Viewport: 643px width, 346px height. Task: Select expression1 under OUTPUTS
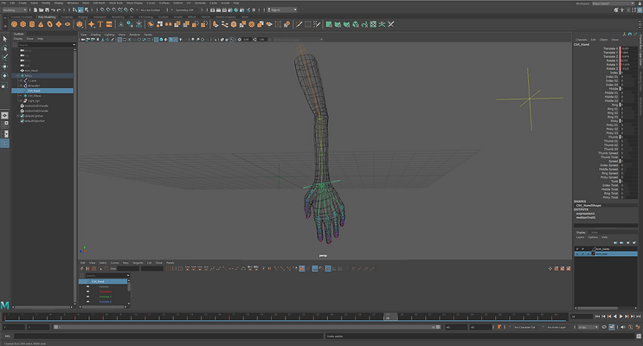point(586,214)
